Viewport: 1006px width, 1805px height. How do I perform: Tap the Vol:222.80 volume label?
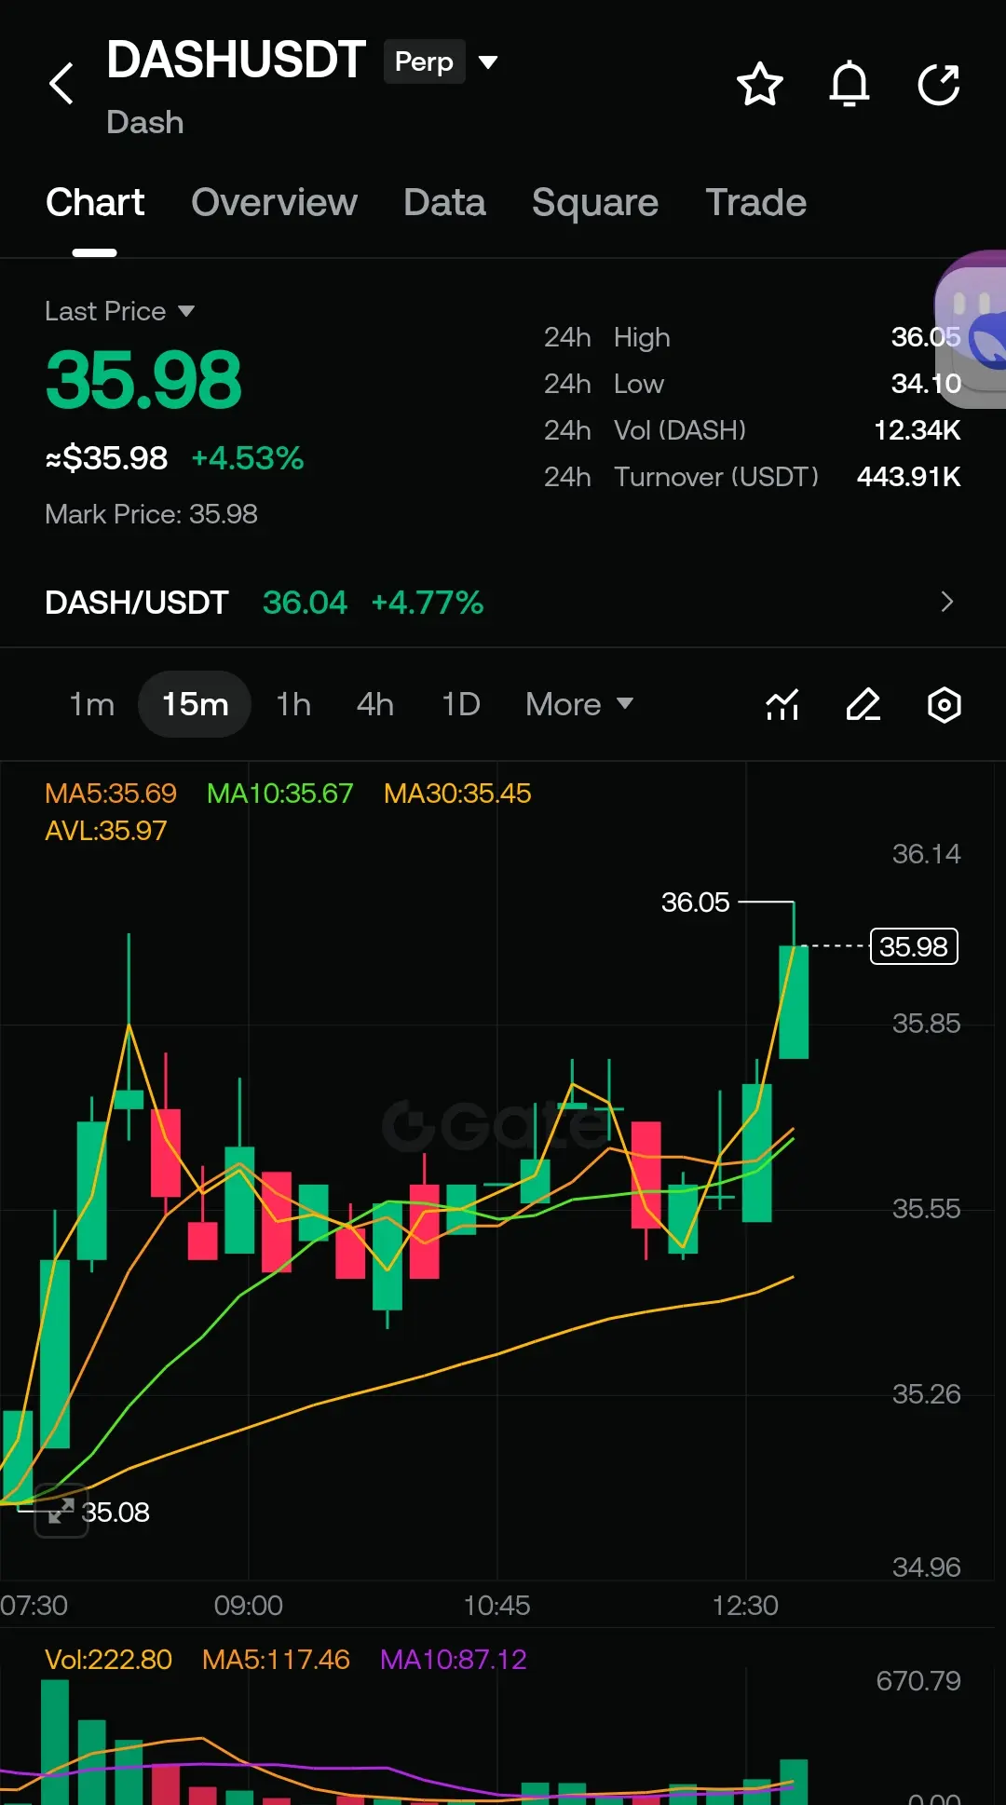pos(108,1659)
